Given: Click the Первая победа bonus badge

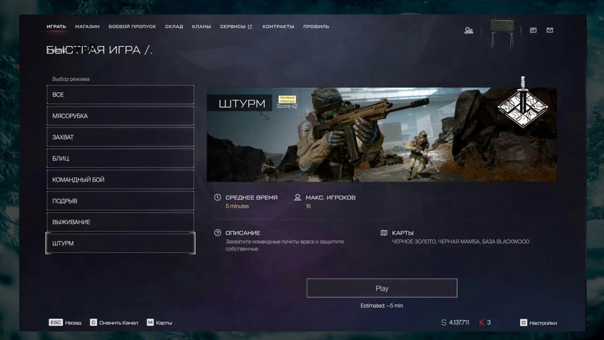Looking at the screenshot, I should [287, 99].
